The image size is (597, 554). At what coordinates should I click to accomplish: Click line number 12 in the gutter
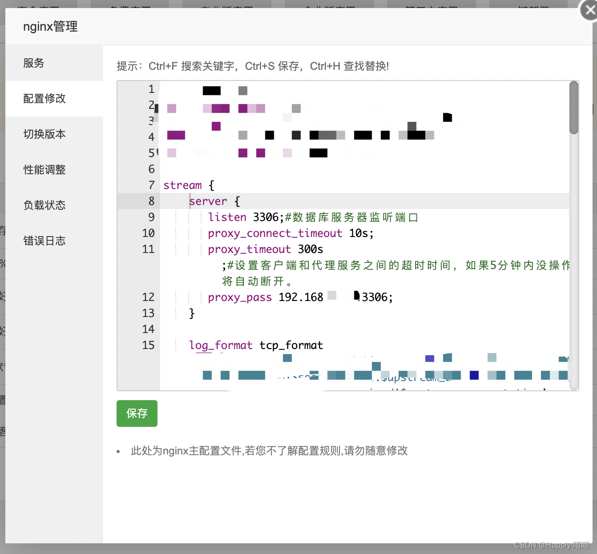click(148, 297)
